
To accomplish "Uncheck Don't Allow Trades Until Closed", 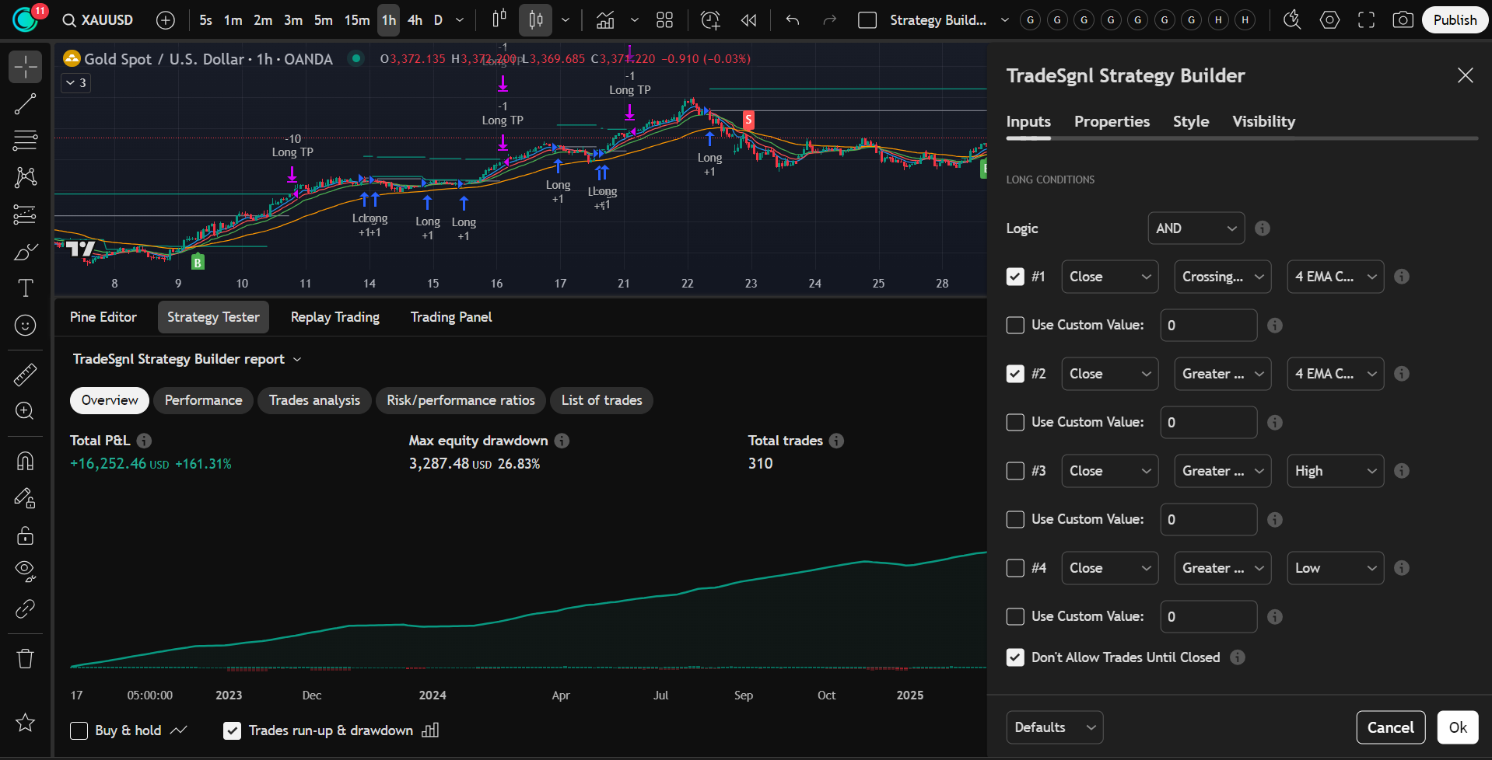I will click(x=1014, y=657).
